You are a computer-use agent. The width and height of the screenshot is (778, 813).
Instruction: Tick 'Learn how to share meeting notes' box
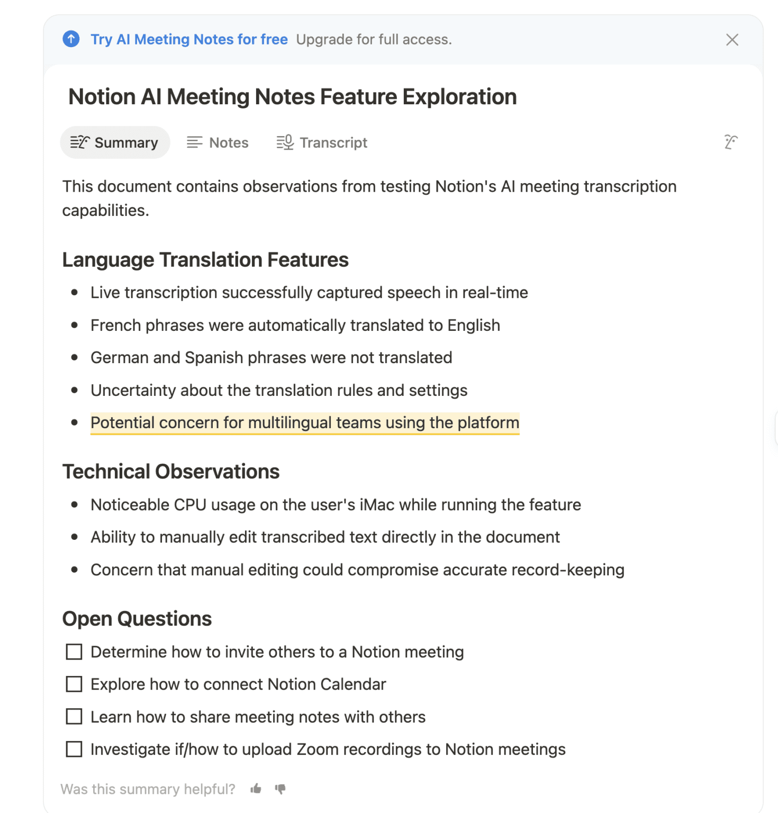coord(74,717)
